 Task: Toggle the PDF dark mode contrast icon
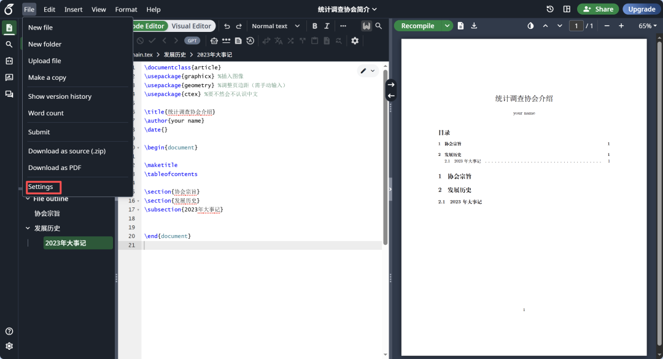pyautogui.click(x=530, y=26)
